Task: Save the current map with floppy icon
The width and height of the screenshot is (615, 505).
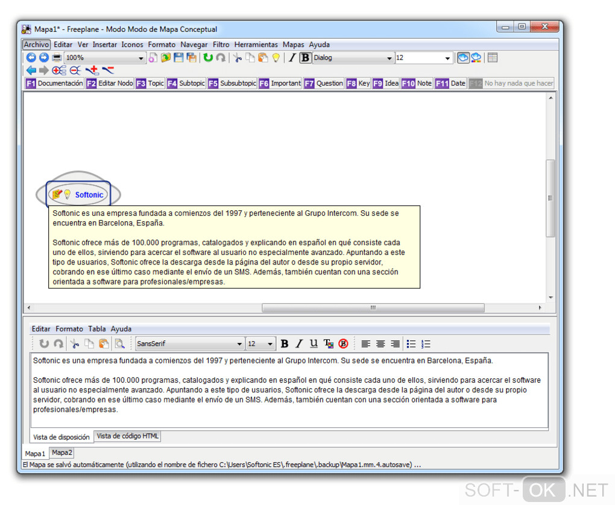Action: [x=178, y=58]
